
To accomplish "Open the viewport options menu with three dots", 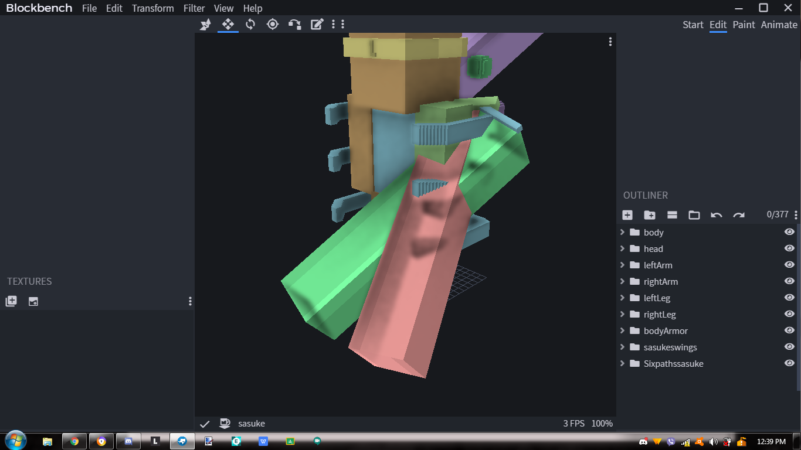I will coord(610,42).
